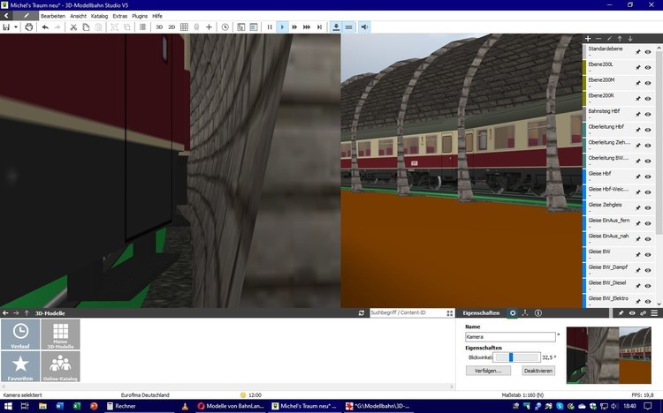Click the event management panel icon
Viewport: 663px width, 413px height.
pos(241,27)
